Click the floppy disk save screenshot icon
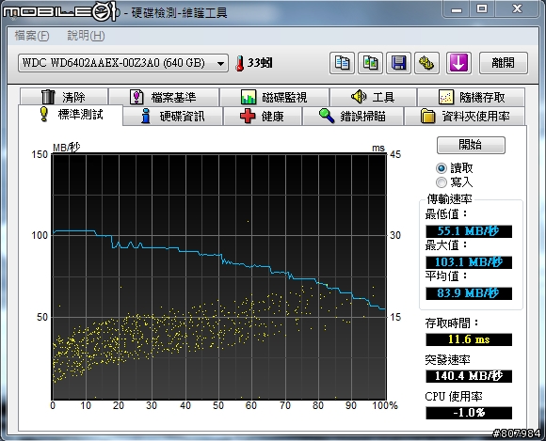 (398, 63)
